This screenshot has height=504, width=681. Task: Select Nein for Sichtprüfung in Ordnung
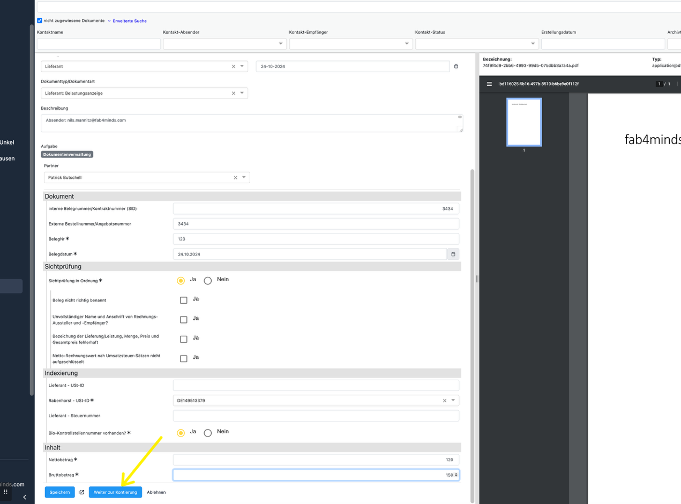click(x=208, y=281)
